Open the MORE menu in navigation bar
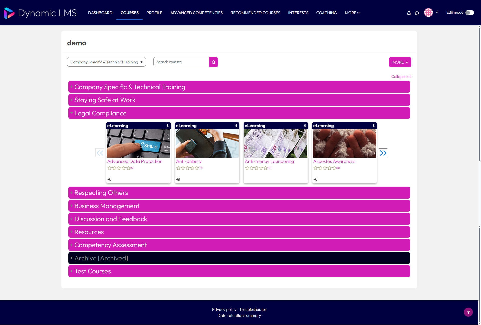This screenshot has width=481, height=325. click(x=352, y=13)
